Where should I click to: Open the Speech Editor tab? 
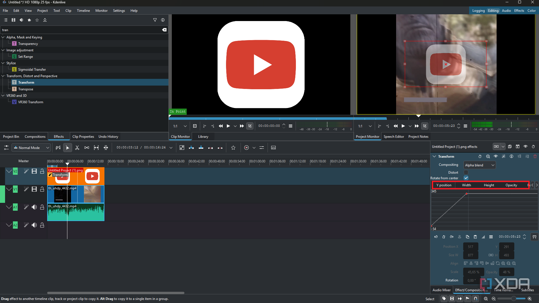(394, 137)
